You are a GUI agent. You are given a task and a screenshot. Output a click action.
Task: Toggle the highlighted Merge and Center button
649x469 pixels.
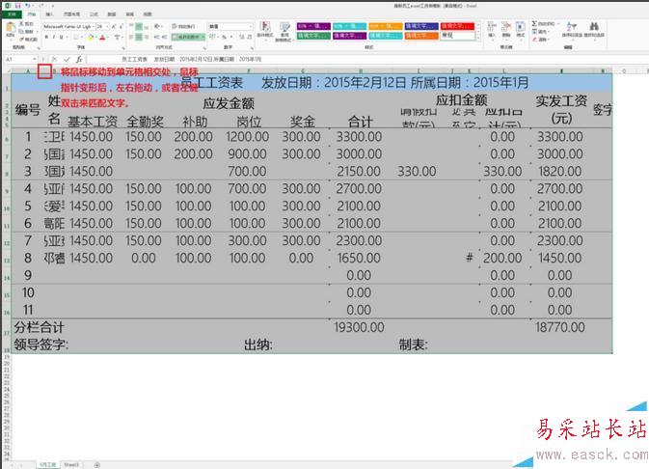(187, 37)
